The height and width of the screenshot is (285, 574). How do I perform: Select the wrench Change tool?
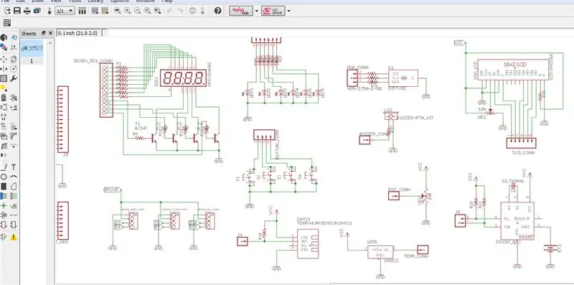(14, 78)
